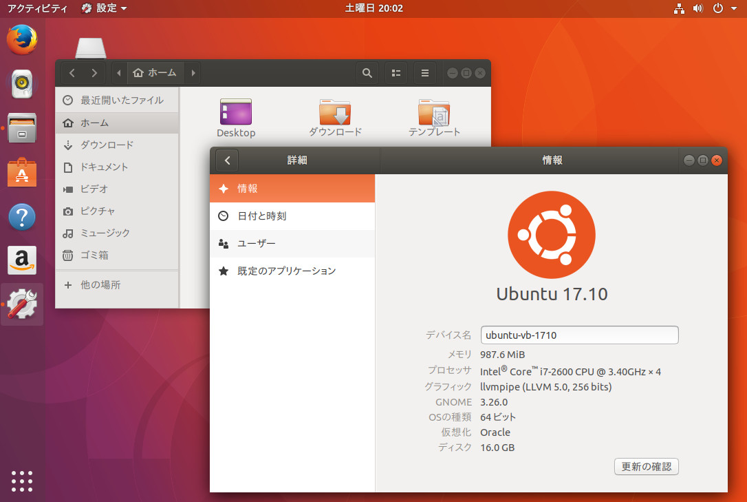The height and width of the screenshot is (502, 747).
Task: Click the デバイス名 text field
Action: 579,335
